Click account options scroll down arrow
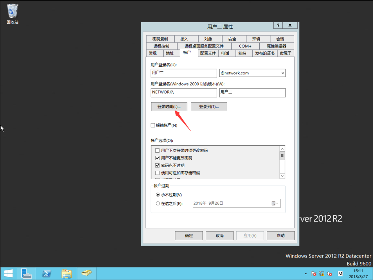This screenshot has height=280, width=373. (282, 176)
